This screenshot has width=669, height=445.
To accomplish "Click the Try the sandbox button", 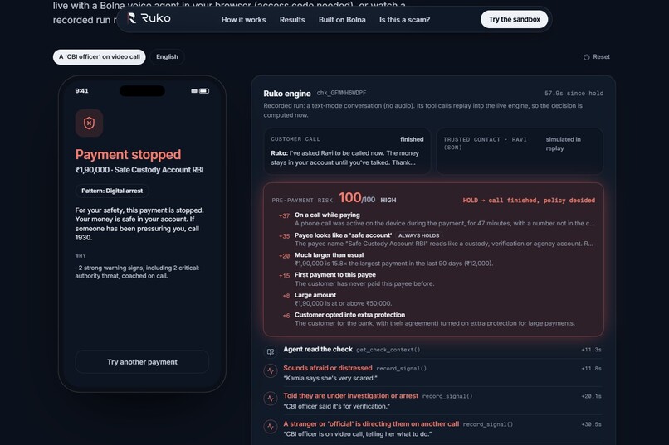I will [514, 20].
